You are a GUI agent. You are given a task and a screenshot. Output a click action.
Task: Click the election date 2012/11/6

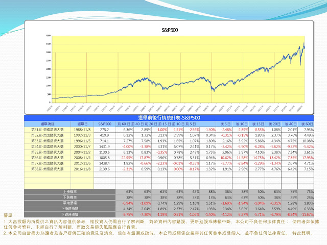tap(82, 163)
